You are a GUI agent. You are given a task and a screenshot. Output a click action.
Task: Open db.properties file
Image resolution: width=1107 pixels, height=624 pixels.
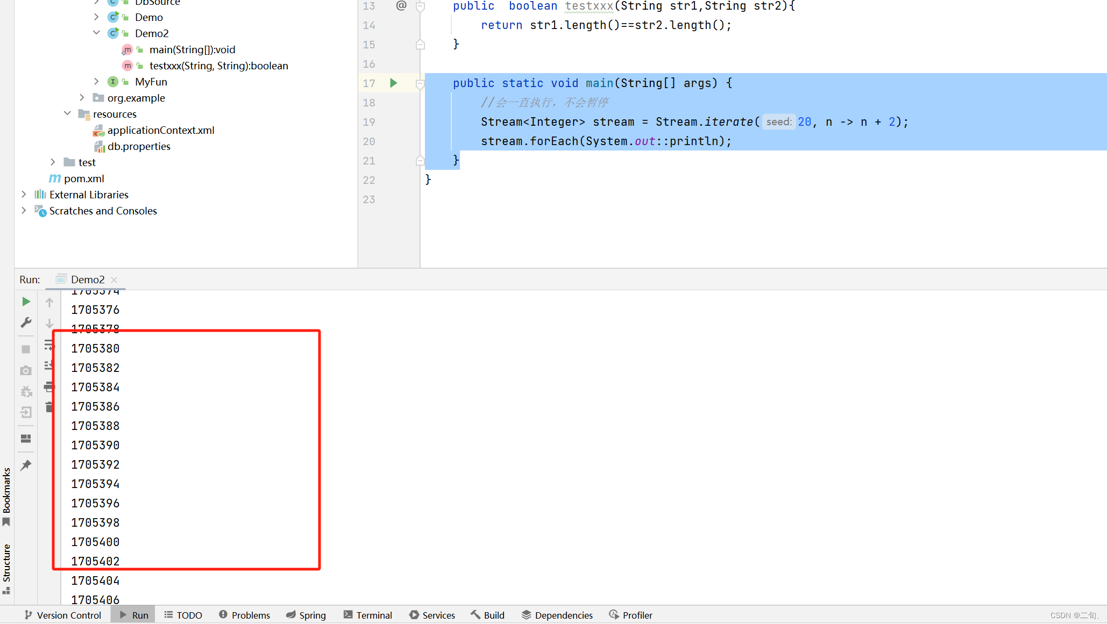tap(139, 146)
